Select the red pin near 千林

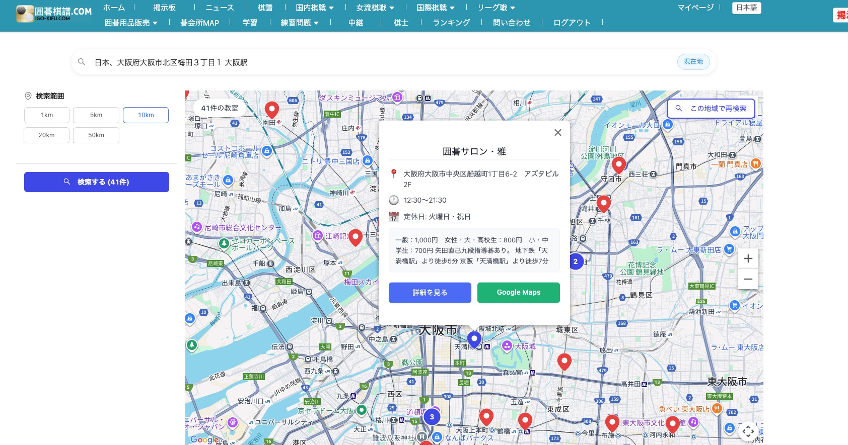[x=604, y=204]
